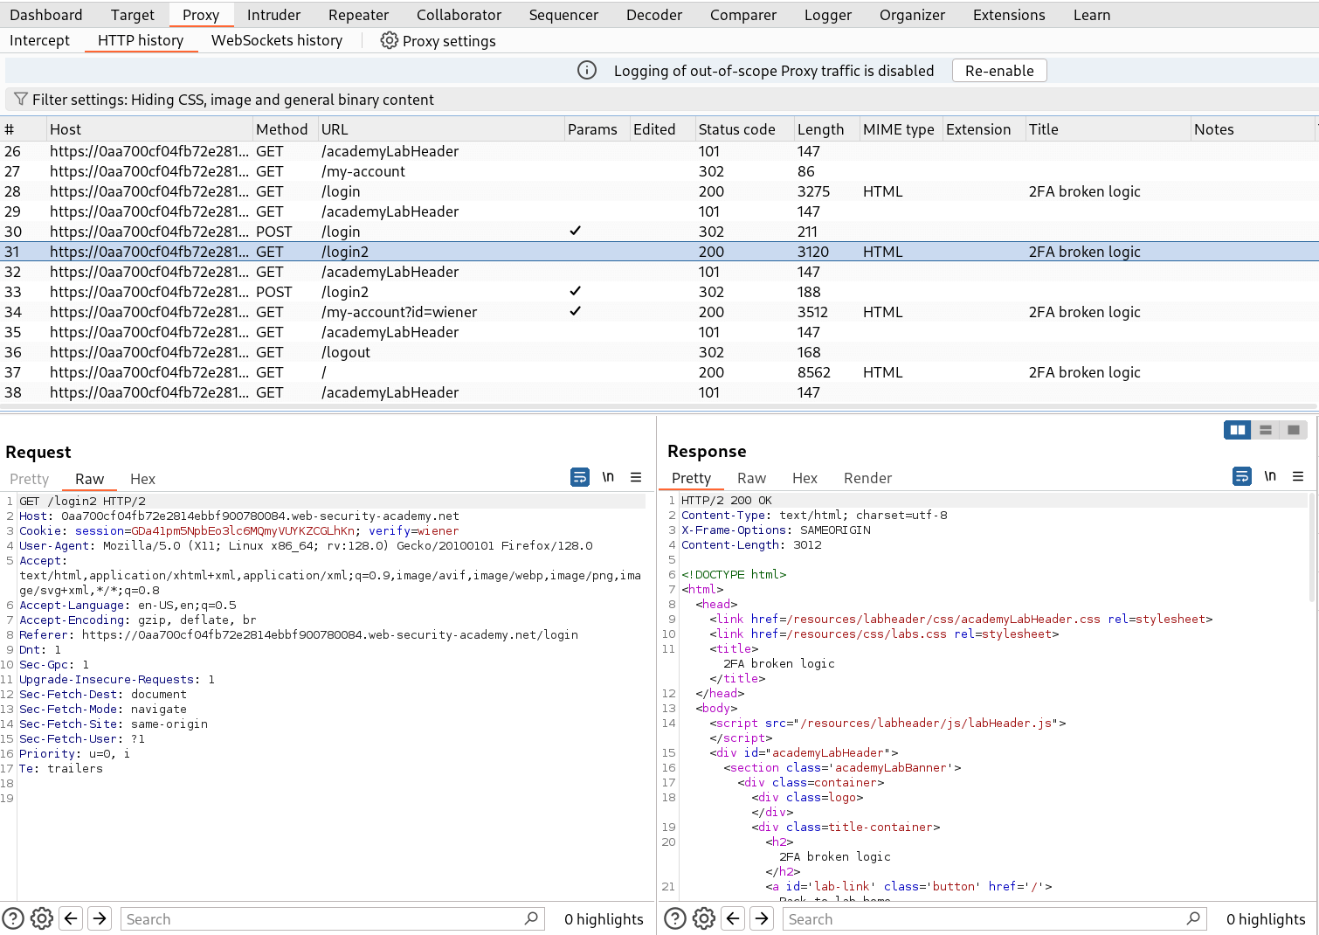Select the side-by-side layout view
The height and width of the screenshot is (935, 1319).
tap(1237, 429)
